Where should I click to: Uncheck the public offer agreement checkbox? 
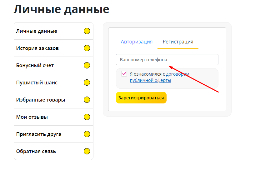tap(124, 74)
